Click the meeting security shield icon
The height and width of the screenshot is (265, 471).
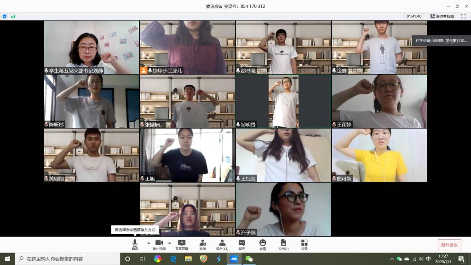pyautogui.click(x=5, y=16)
